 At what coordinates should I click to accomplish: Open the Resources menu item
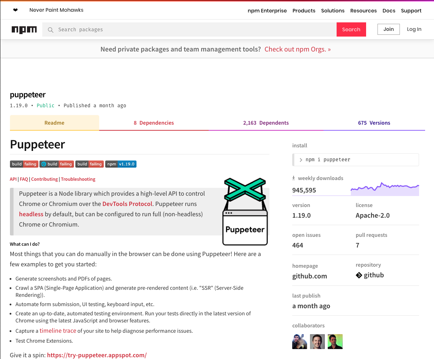[x=363, y=11]
